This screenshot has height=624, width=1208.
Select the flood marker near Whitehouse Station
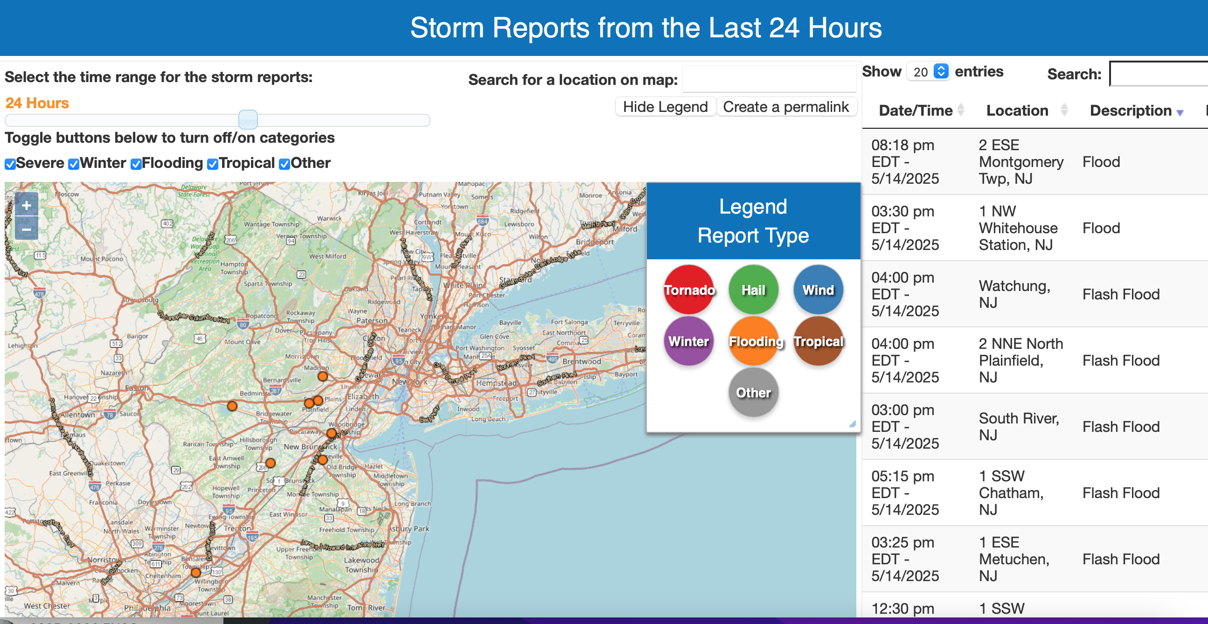[x=232, y=406]
